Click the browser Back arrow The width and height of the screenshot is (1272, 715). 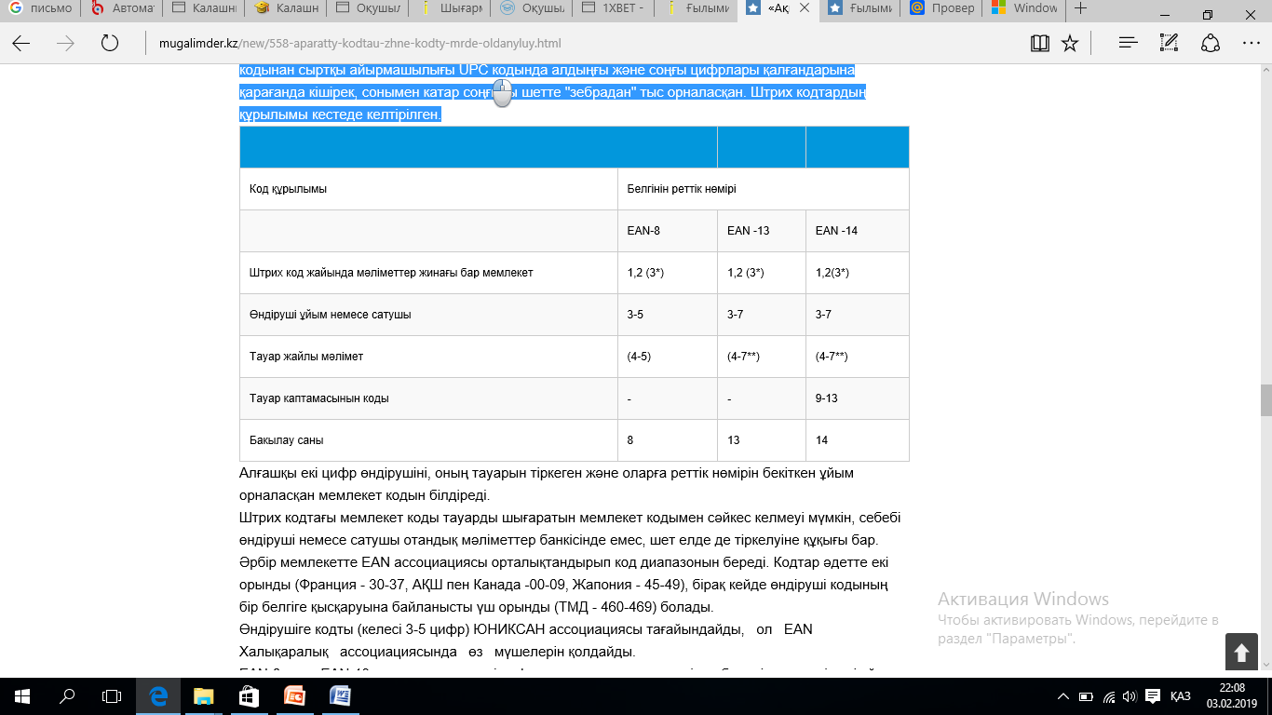point(20,43)
